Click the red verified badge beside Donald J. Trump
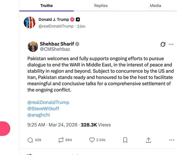177x155 pixels. point(72,19)
